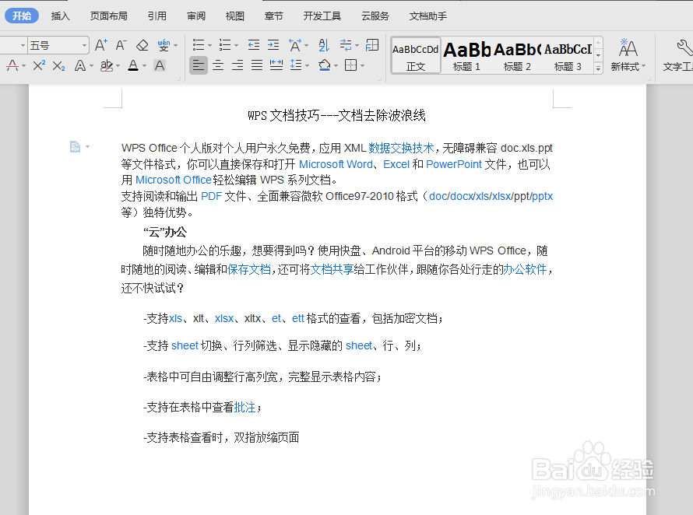This screenshot has width=693, height=515.
Task: Open the 文档助手 ribbon tab
Action: point(427,16)
